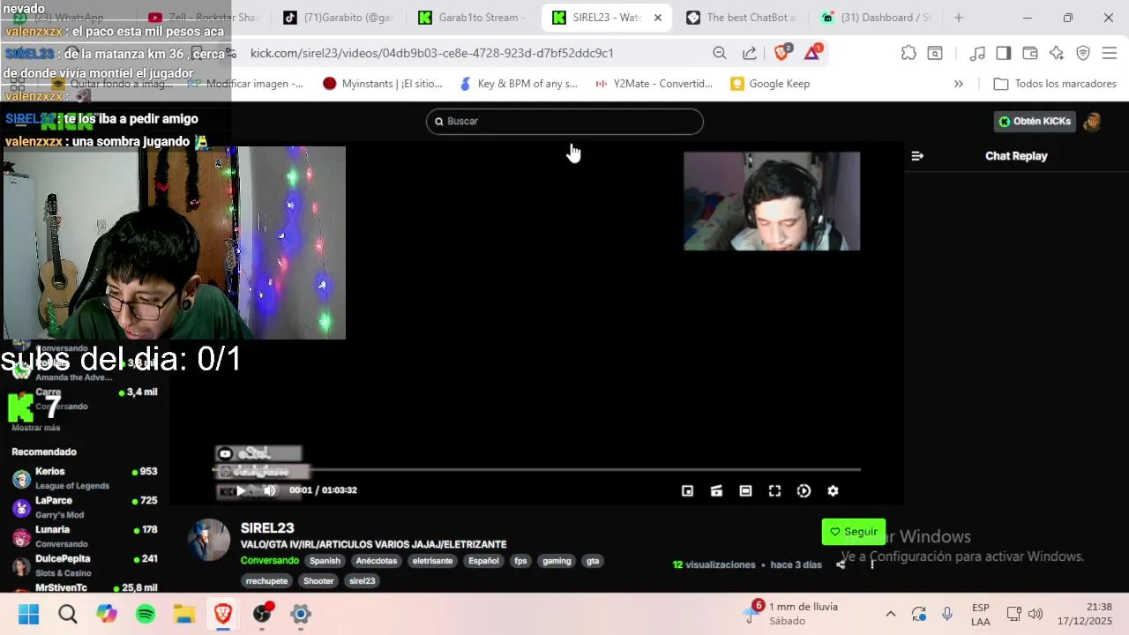The height and width of the screenshot is (635, 1129).
Task: Open Lunaria recommended channel
Action: click(85, 536)
